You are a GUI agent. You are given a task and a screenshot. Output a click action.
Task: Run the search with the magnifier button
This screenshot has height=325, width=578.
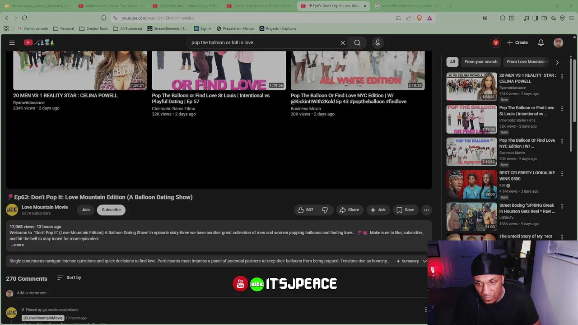[x=357, y=42]
